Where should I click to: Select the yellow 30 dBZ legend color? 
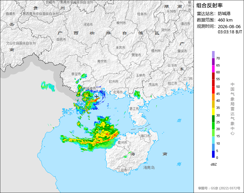pos(213,111)
